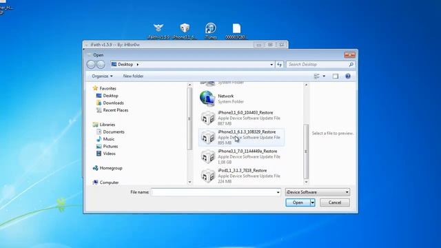This screenshot has height=248, width=441.
Task: Select the iPhone3,1_7.0_11A4449a_Restore file icon
Action: 208,156
